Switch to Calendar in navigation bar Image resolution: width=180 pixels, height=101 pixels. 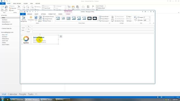point(12,94)
